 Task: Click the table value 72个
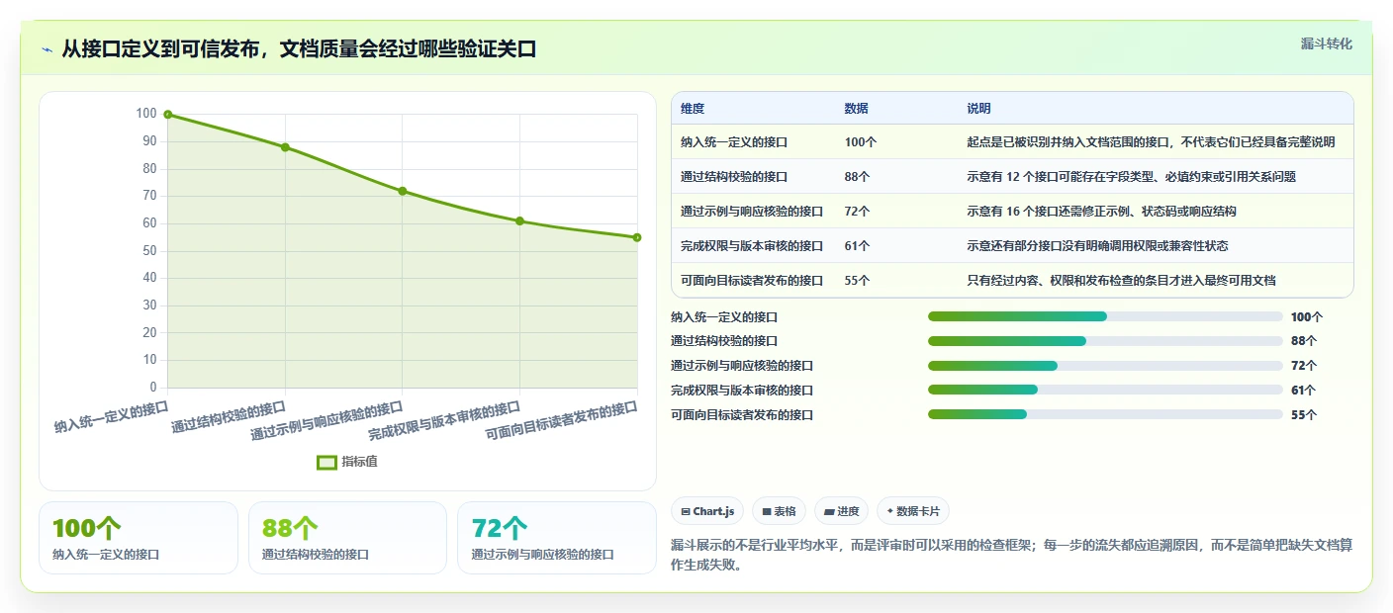(x=858, y=212)
